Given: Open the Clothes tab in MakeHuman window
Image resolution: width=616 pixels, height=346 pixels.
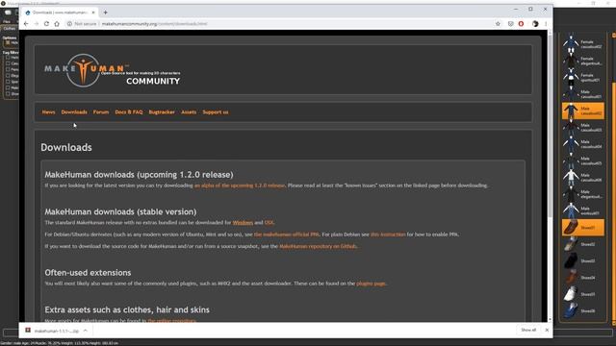Looking at the screenshot, I should coord(10,29).
